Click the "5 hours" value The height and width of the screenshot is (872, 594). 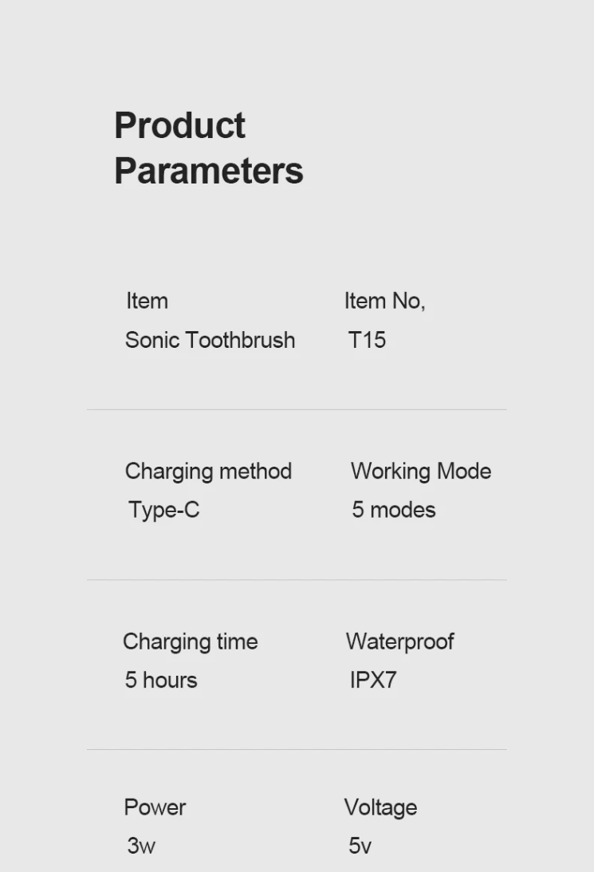(x=160, y=681)
